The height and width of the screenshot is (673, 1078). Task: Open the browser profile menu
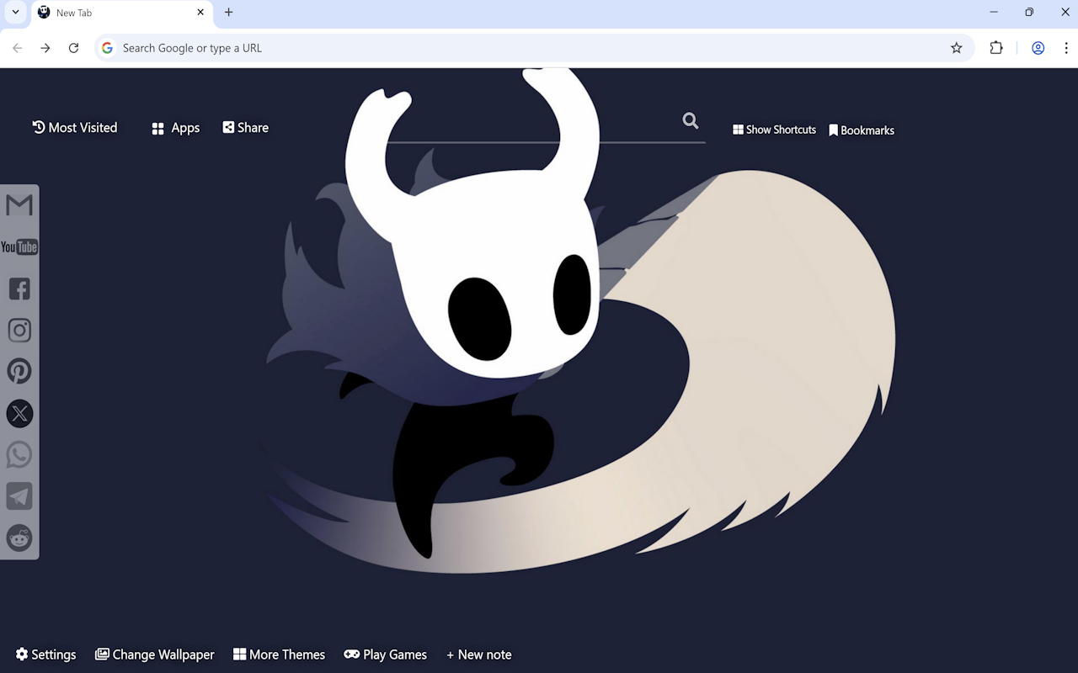(1038, 48)
